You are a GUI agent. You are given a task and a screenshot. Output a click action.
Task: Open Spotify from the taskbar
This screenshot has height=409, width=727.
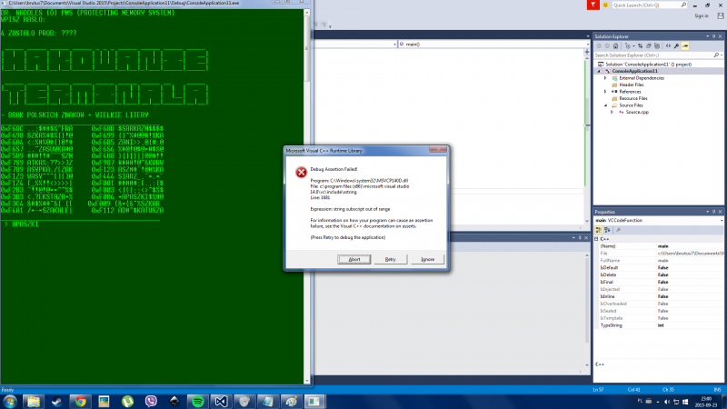coord(198,400)
